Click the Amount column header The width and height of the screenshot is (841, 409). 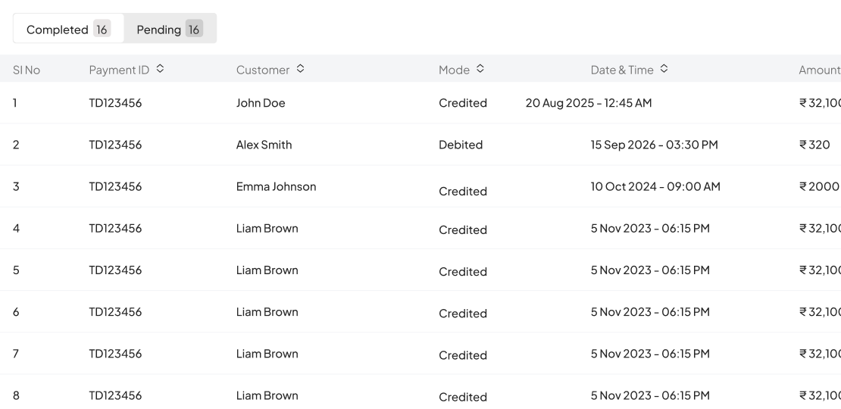(819, 70)
